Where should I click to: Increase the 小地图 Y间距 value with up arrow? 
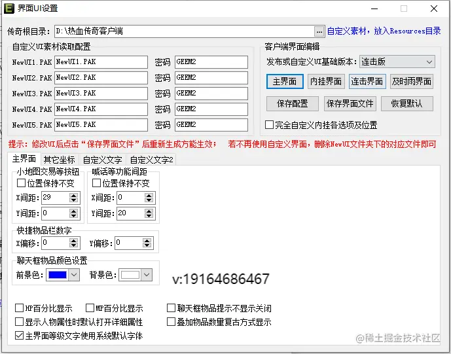click(x=73, y=211)
